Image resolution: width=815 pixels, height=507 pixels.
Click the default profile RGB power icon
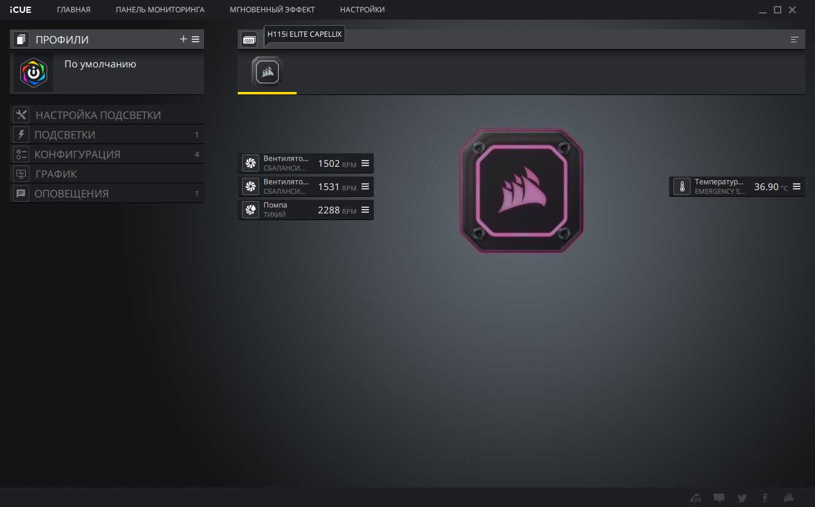click(34, 73)
